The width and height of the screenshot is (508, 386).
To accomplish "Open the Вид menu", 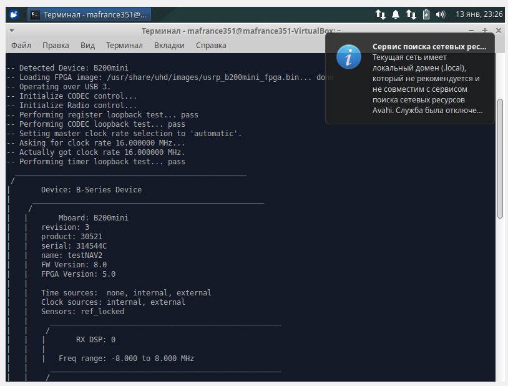I will point(87,46).
